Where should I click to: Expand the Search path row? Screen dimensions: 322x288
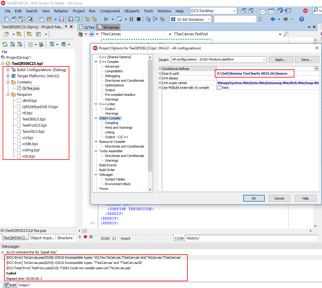(160, 73)
